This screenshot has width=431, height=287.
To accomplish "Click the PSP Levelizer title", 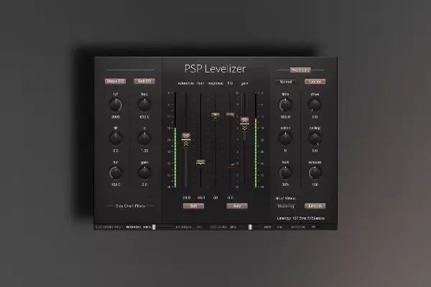I will point(215,69).
